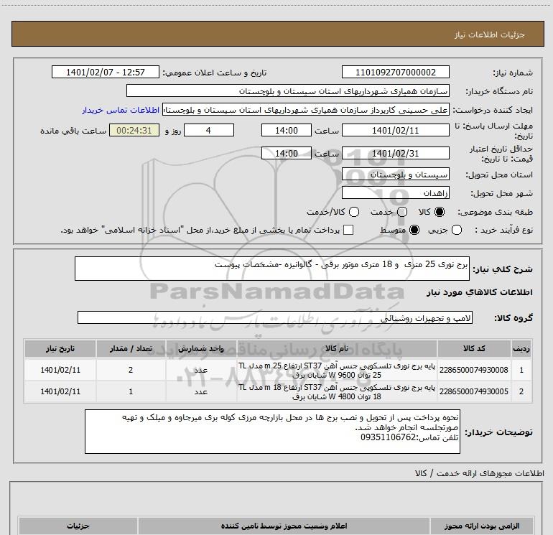Click the need number field 1101092707000002
This screenshot has height=535, width=553.
tap(395, 72)
